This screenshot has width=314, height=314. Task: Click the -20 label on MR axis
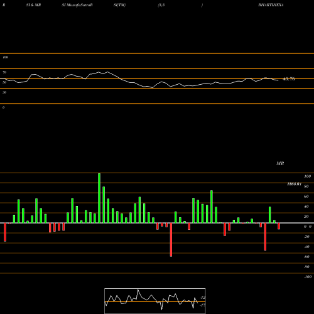pos(306,237)
